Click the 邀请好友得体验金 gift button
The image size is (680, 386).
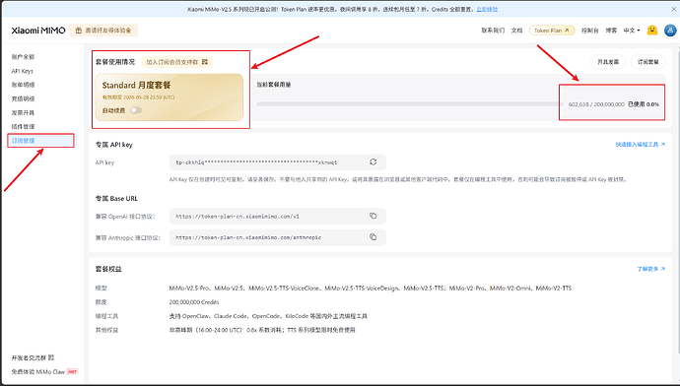pos(103,31)
